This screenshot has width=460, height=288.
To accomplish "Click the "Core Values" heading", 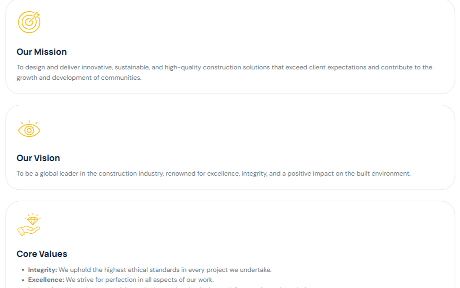I will coord(42,254).
